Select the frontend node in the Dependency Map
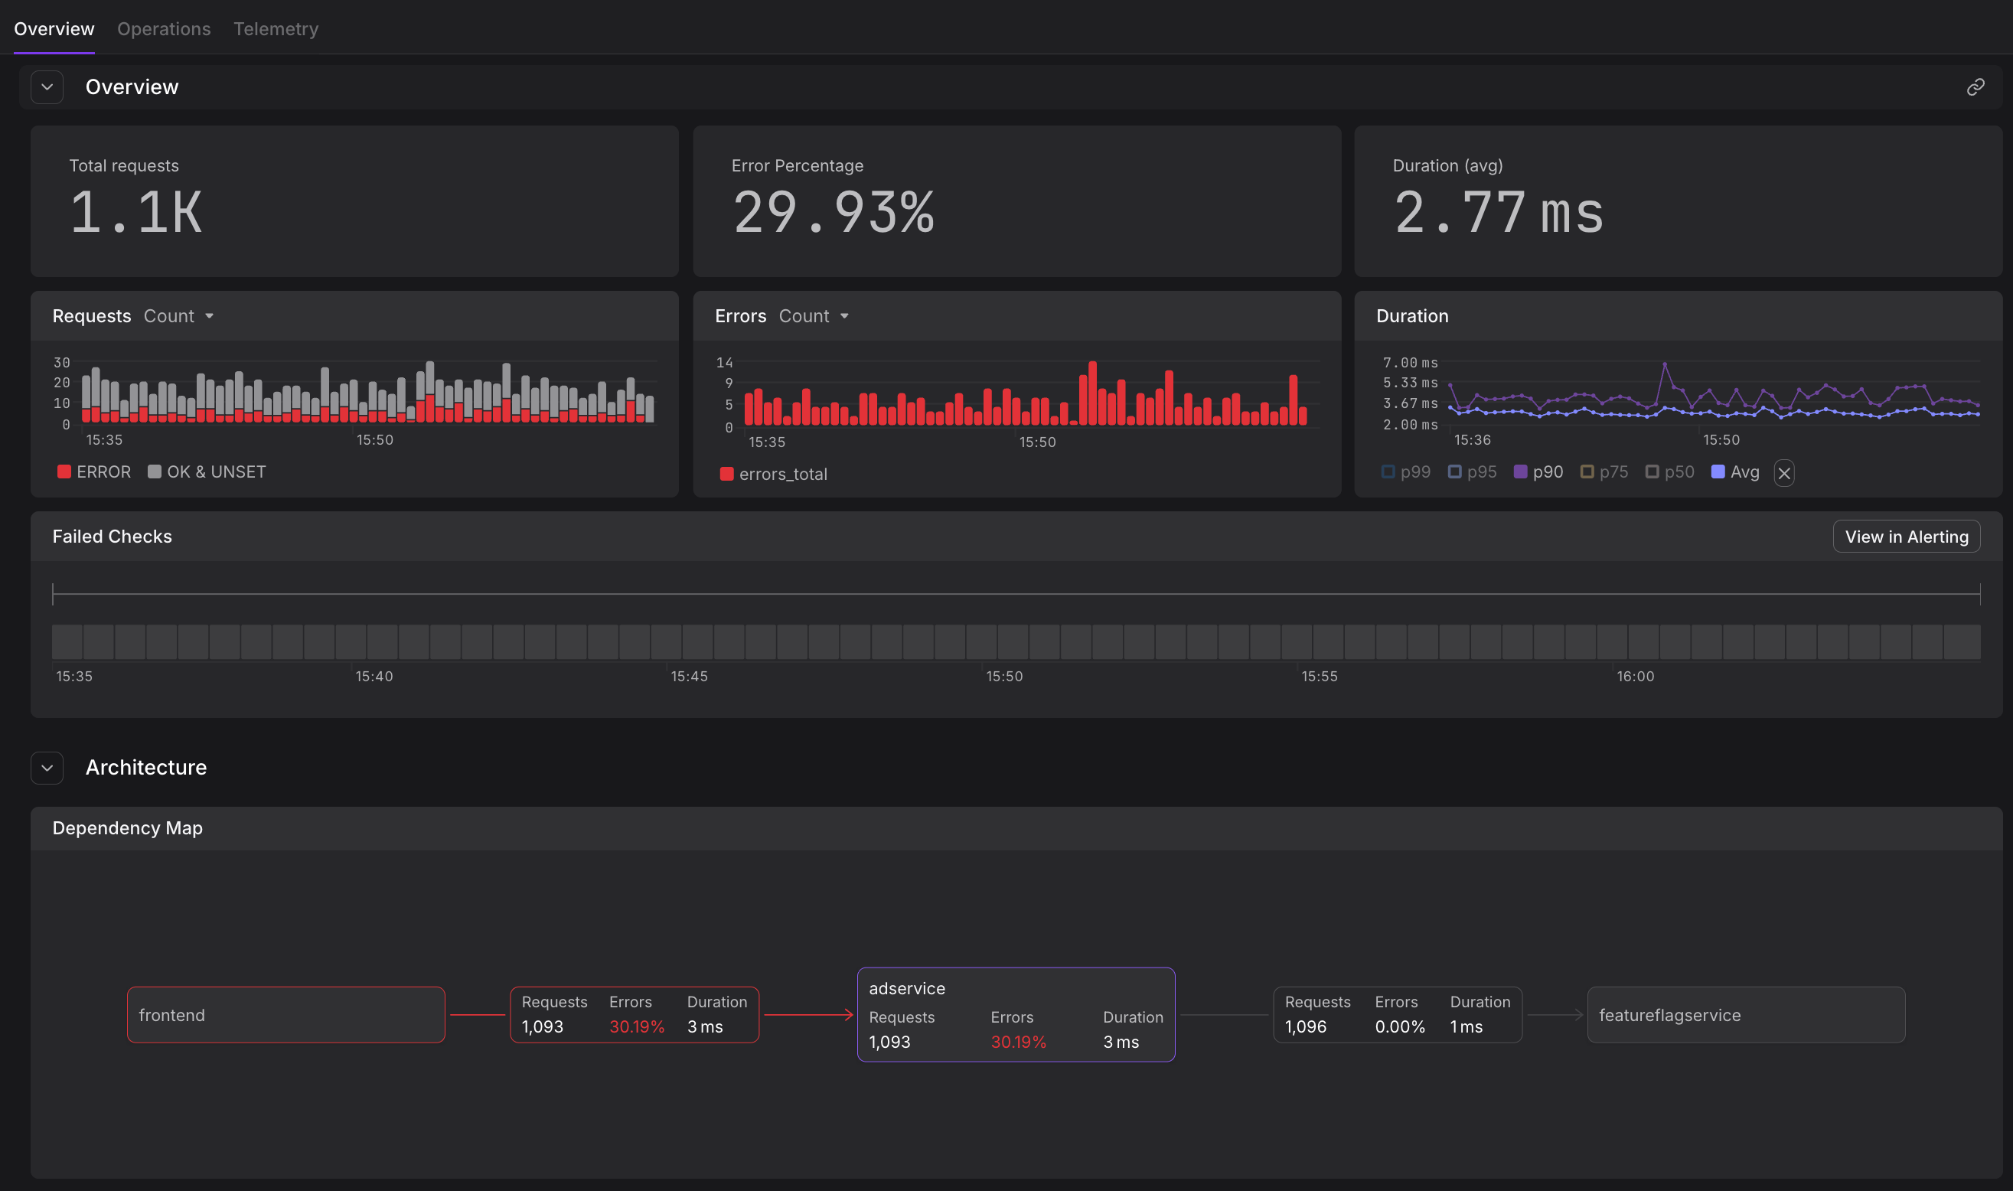The height and width of the screenshot is (1191, 2013). pos(285,1014)
